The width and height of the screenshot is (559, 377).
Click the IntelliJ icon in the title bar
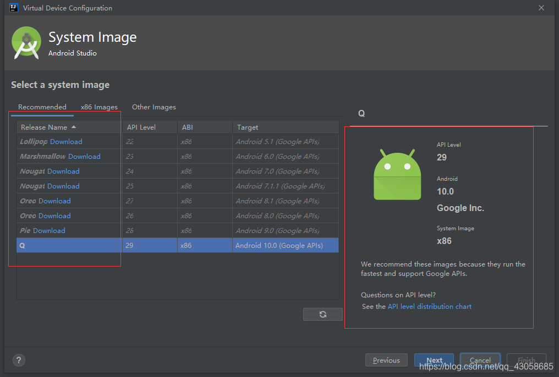[x=14, y=8]
